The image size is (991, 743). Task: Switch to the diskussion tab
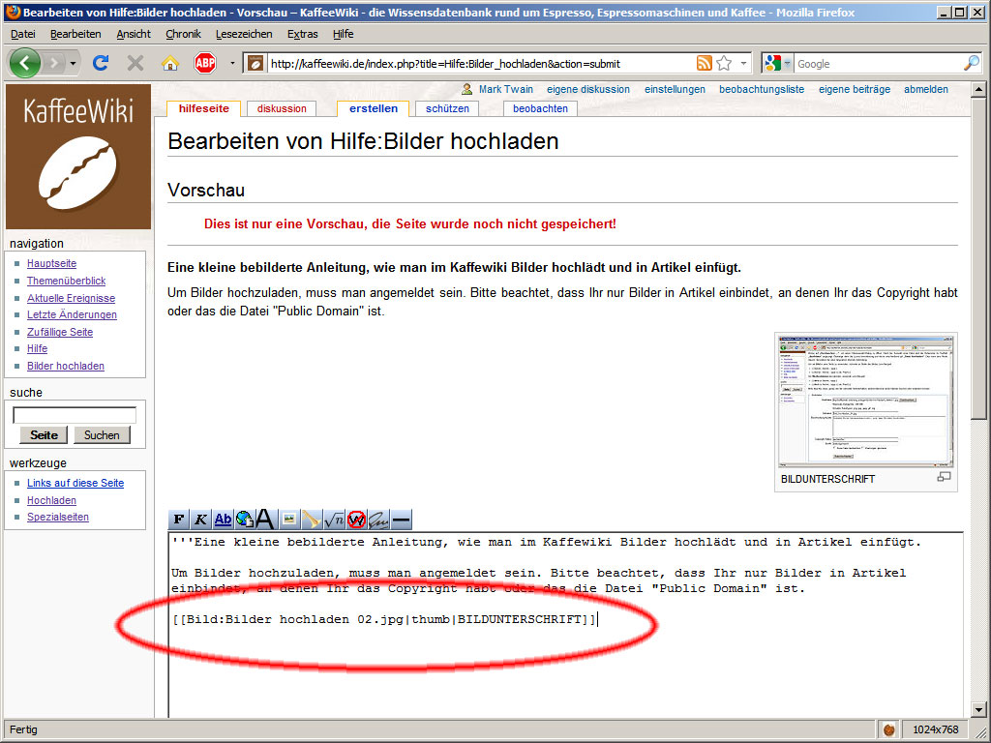[x=282, y=108]
